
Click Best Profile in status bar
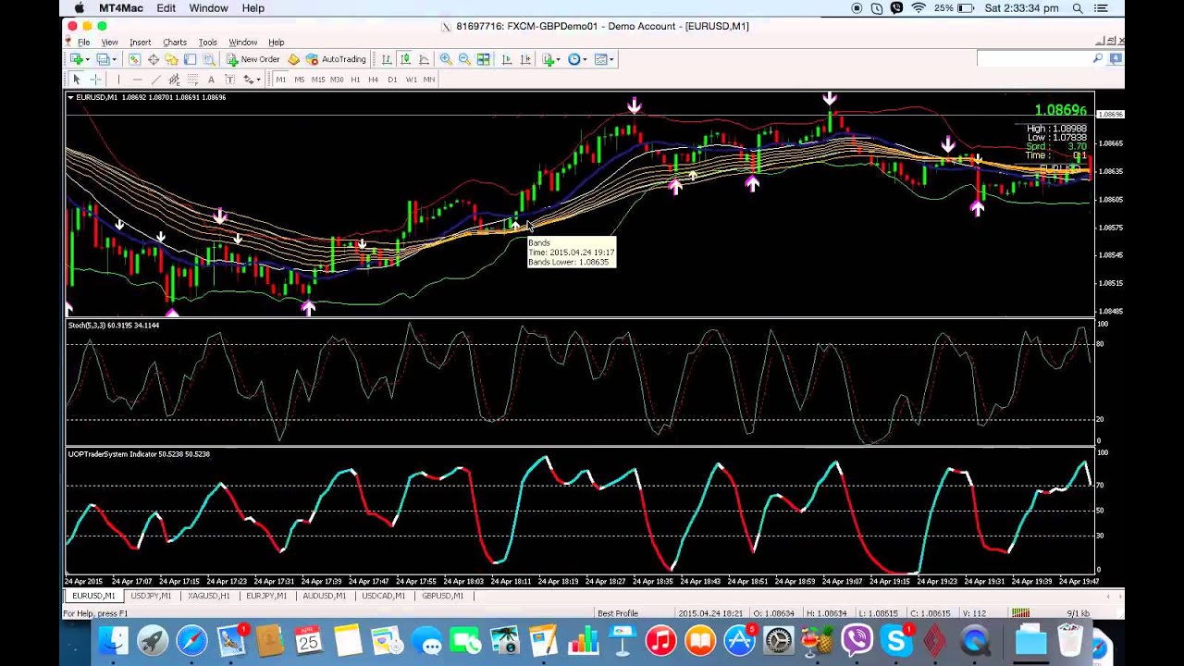click(618, 612)
